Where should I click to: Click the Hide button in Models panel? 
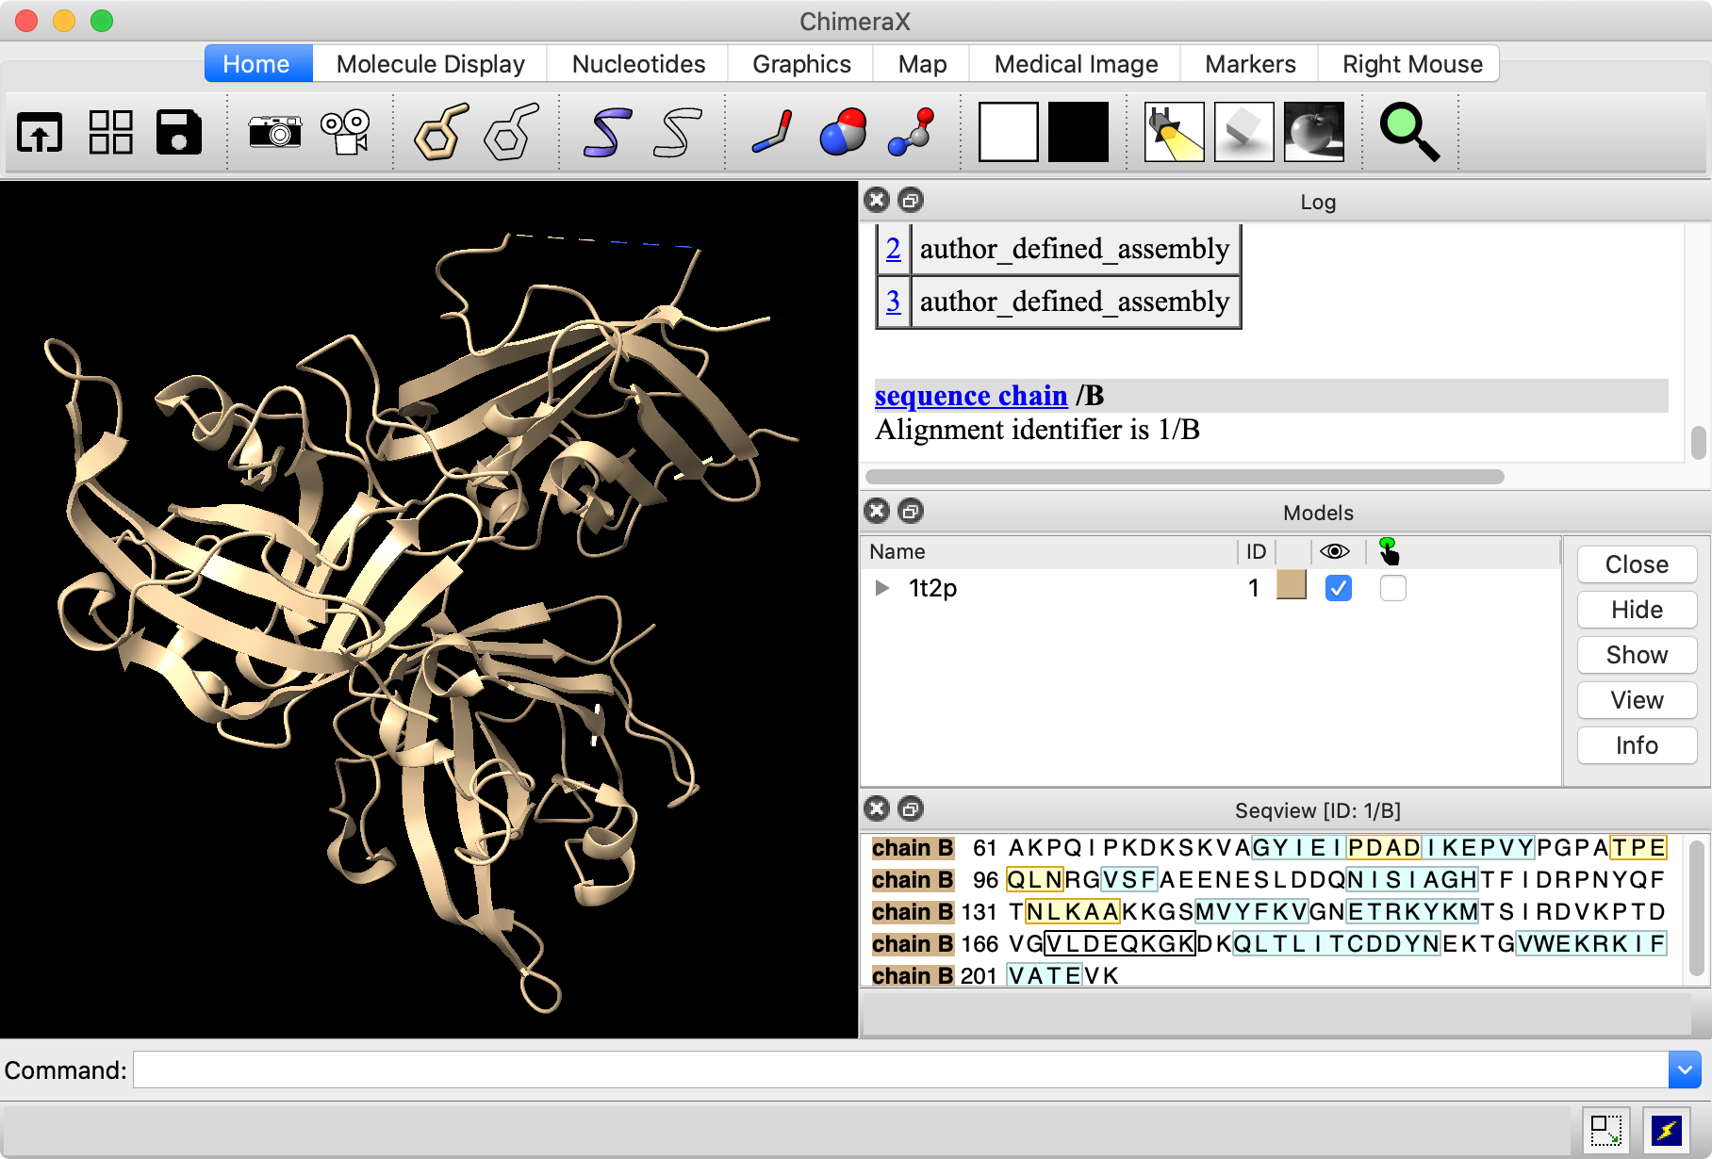[x=1636, y=610]
